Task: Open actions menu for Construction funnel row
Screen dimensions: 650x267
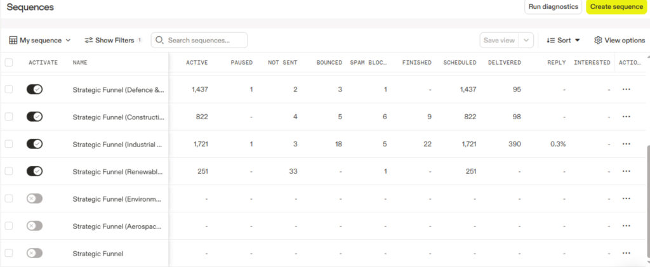Action: click(626, 117)
